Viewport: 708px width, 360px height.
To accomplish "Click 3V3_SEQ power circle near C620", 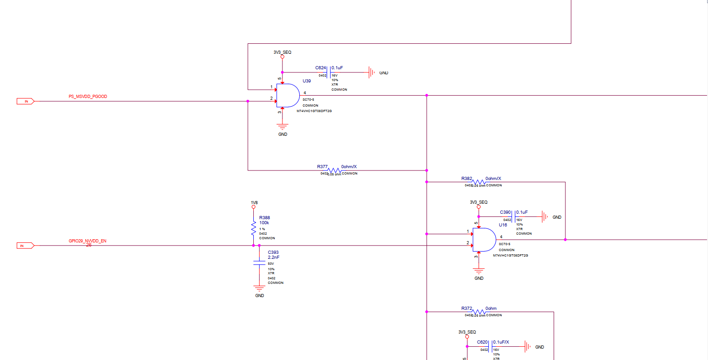I will (x=467, y=337).
